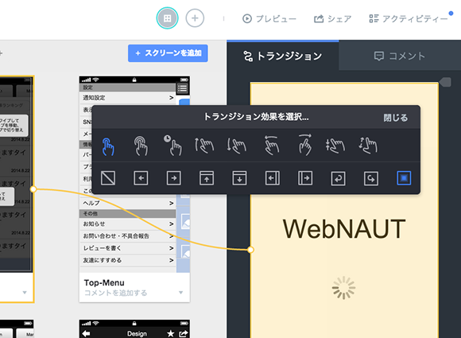Open the アクティビティー activity panel

tap(409, 19)
